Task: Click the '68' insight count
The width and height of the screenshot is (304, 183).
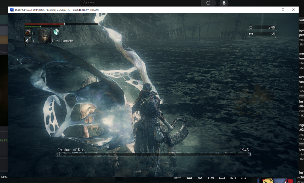Action: point(273,34)
